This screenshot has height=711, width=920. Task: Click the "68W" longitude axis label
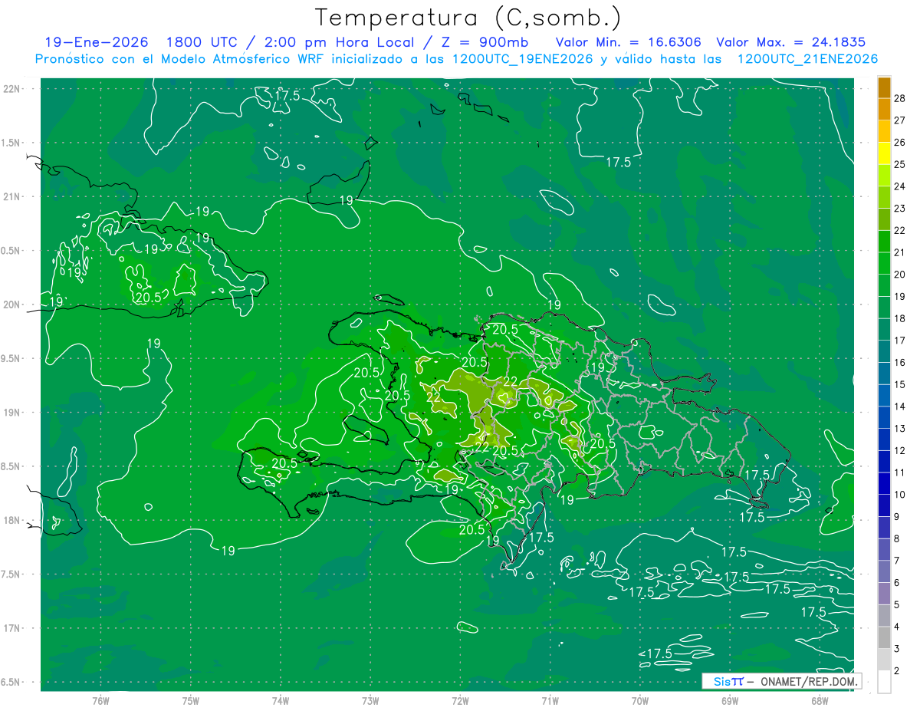(820, 701)
